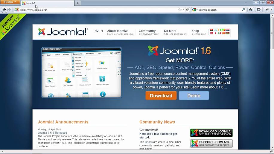274x154 pixels.
Task: Open the About Joomla! menu item
Action: click(120, 32)
